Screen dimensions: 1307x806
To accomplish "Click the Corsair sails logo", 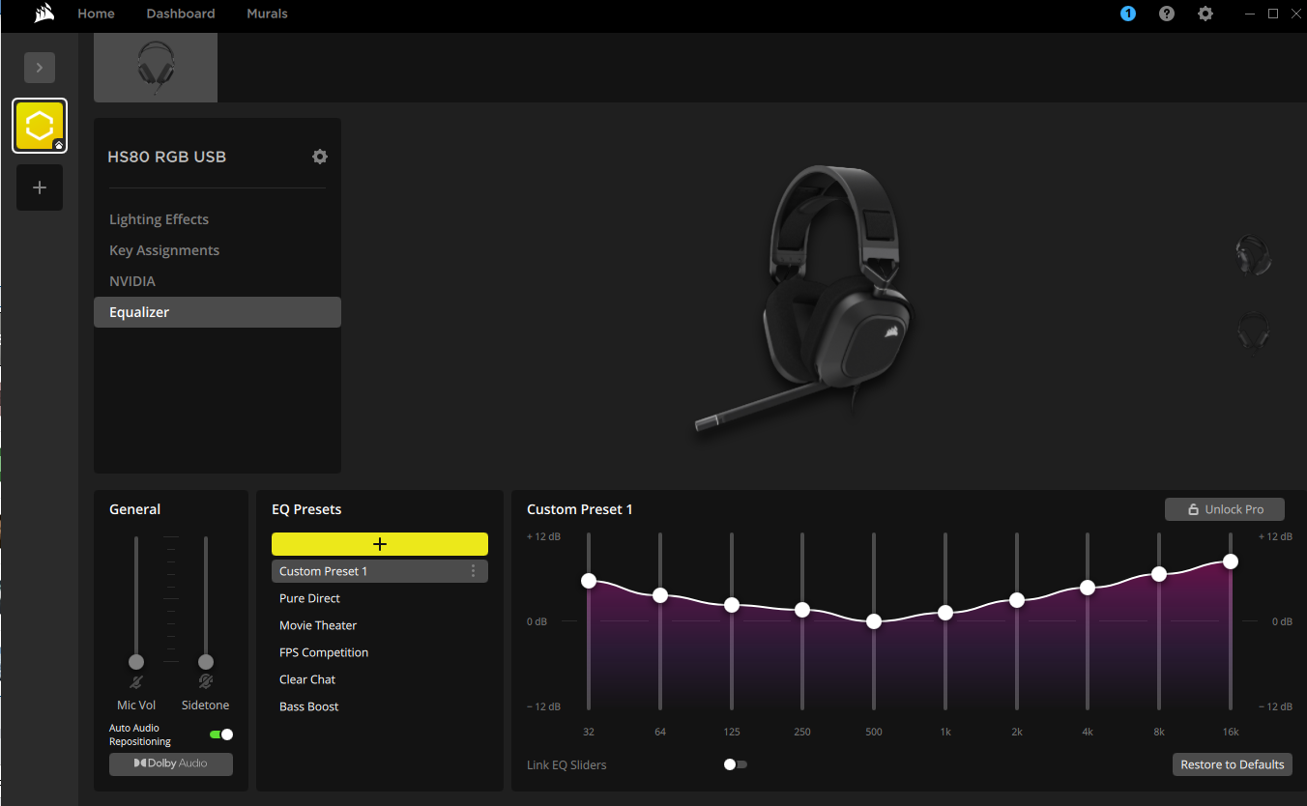I will [x=43, y=14].
